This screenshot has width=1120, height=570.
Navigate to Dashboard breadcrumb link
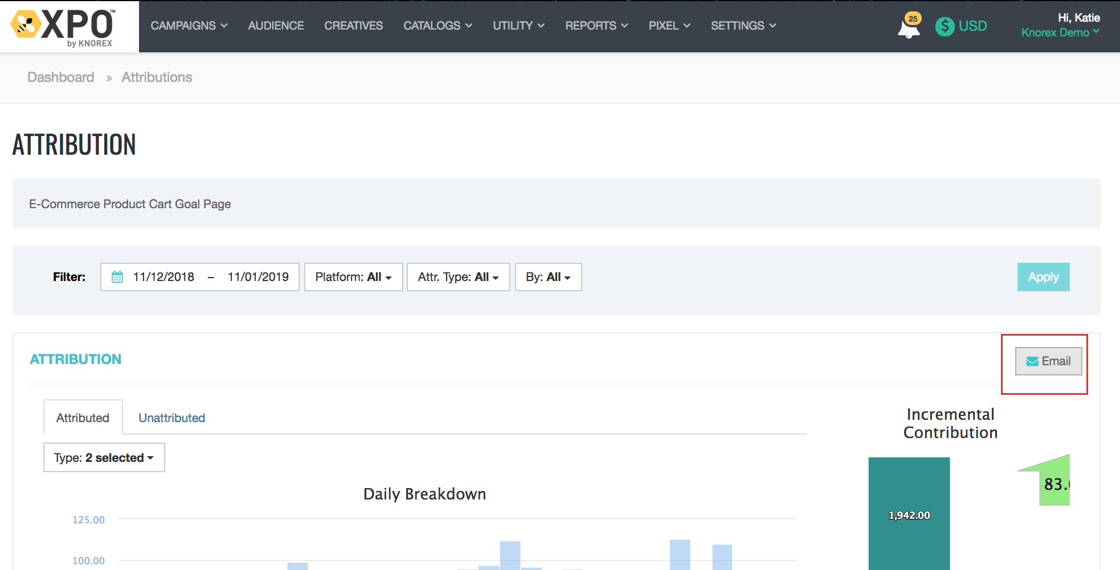click(x=61, y=77)
